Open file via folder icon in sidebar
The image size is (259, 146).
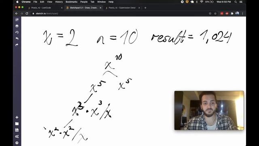pyautogui.click(x=17, y=124)
